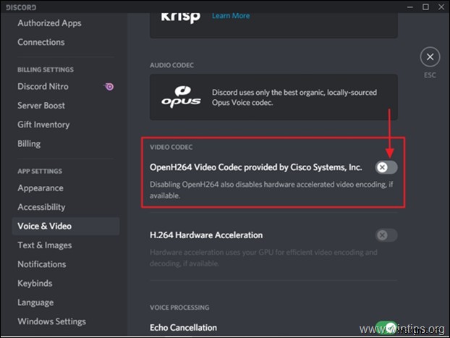
Task: Click the Krisp logo
Action: pyautogui.click(x=180, y=16)
